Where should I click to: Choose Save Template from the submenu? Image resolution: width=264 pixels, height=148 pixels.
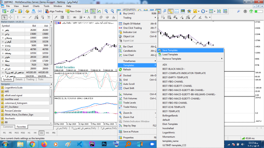pos(170,50)
